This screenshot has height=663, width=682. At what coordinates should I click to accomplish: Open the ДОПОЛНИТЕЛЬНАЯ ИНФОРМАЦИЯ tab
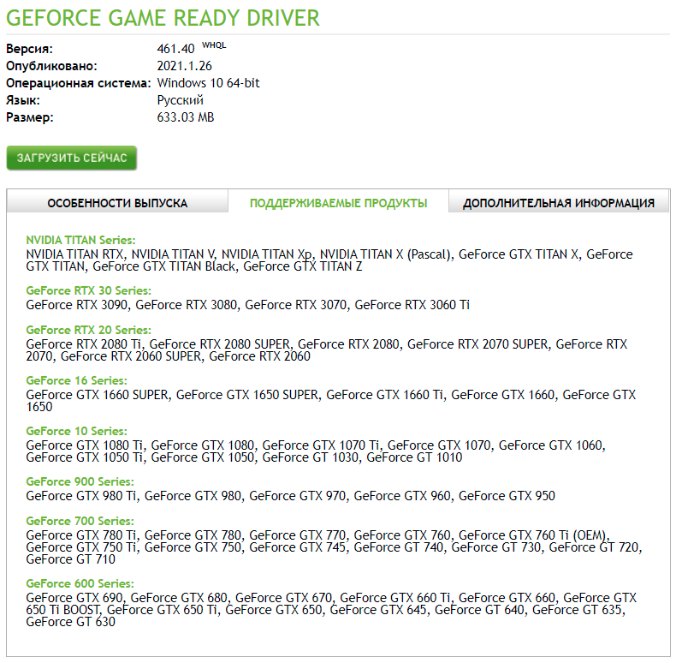click(x=559, y=203)
